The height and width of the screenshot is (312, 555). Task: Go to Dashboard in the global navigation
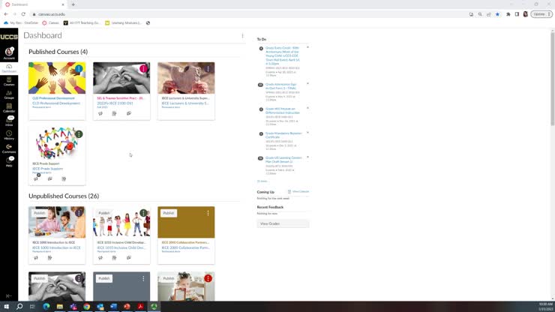click(x=9, y=68)
